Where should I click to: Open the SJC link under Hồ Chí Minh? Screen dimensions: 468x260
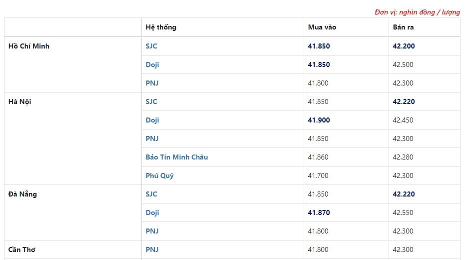[x=151, y=46]
